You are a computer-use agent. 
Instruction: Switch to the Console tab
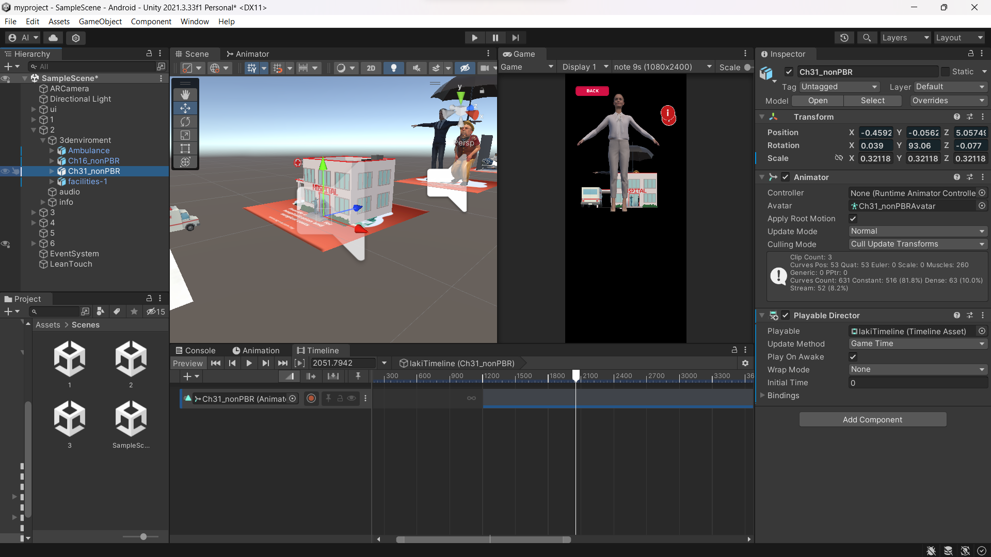pos(195,351)
